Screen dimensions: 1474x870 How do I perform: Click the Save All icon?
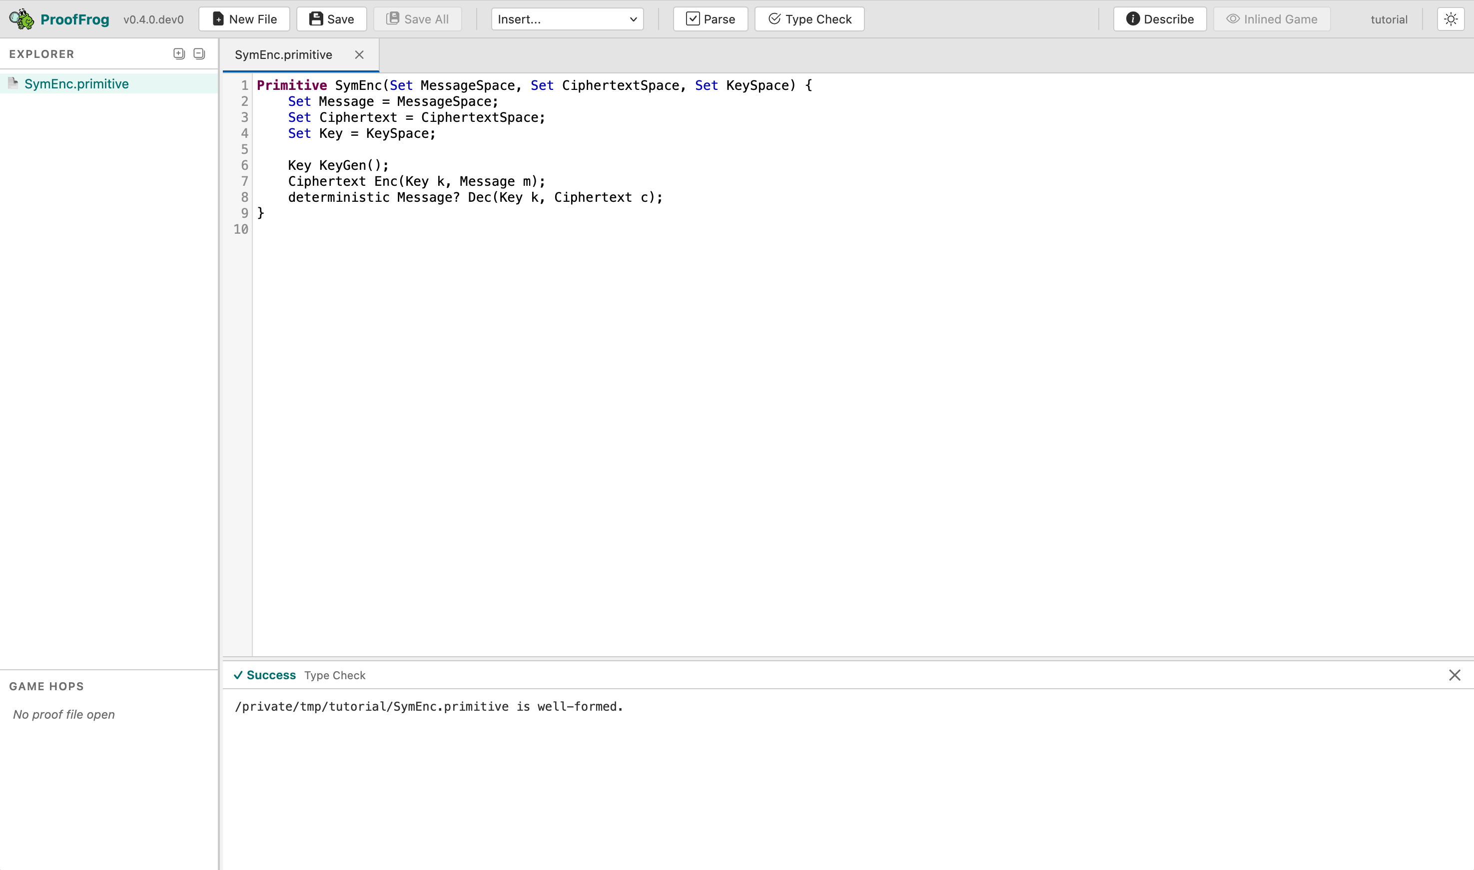tap(393, 19)
